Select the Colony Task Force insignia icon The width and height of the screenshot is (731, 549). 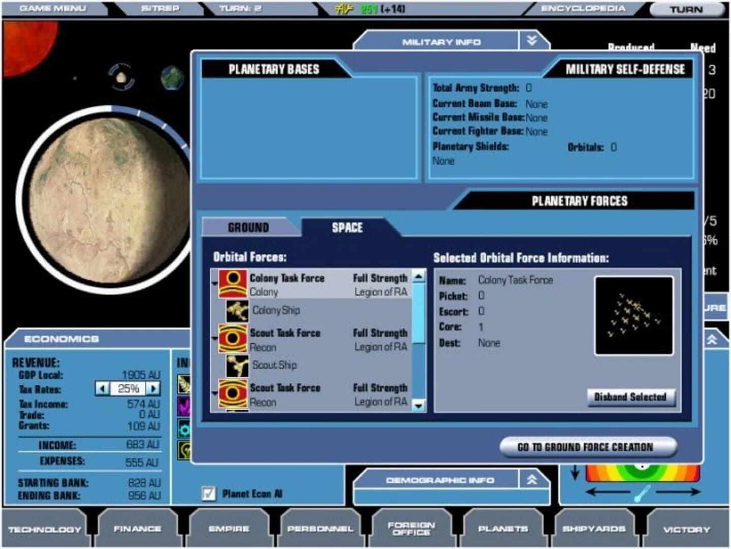[233, 284]
